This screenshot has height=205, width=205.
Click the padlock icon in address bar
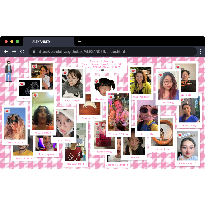(x=34, y=52)
